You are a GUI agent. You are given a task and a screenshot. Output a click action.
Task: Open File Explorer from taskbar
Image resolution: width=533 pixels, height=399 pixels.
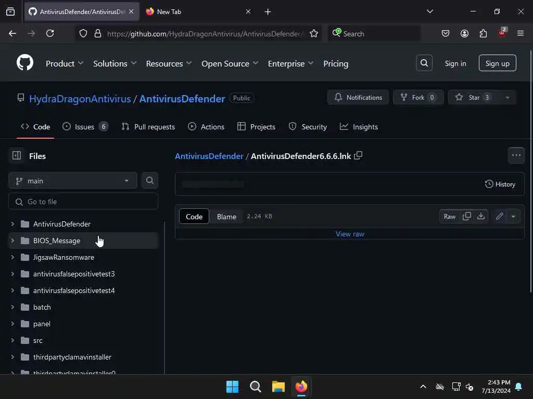278,387
